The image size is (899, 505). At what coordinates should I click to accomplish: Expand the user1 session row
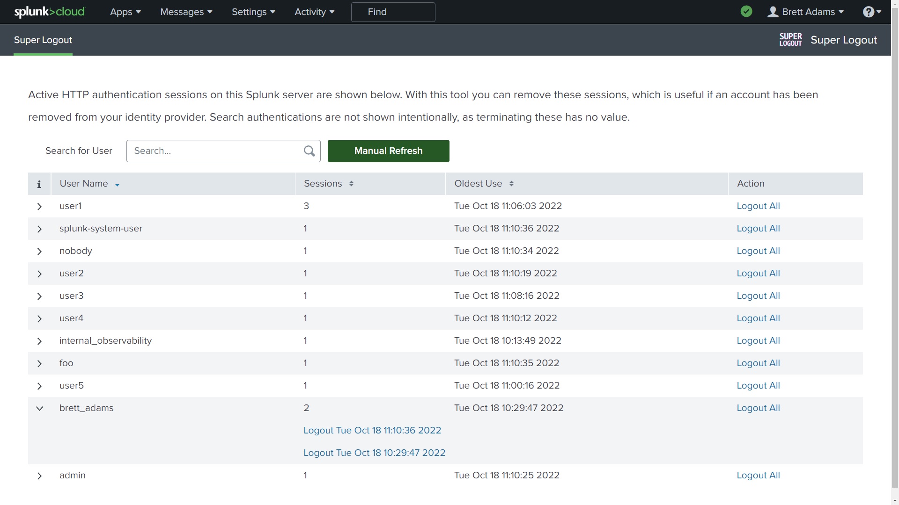pyautogui.click(x=39, y=206)
